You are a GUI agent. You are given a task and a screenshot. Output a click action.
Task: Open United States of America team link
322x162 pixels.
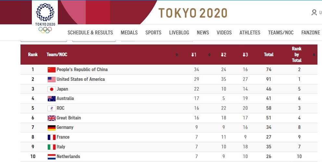pyautogui.click(x=81, y=79)
